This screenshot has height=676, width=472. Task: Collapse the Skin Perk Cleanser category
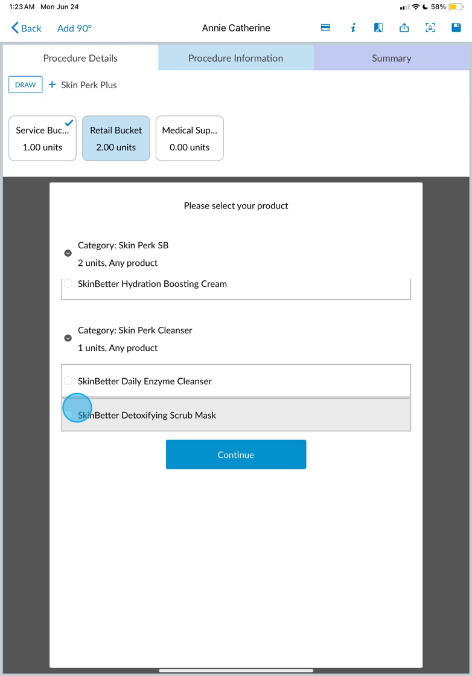tap(68, 338)
